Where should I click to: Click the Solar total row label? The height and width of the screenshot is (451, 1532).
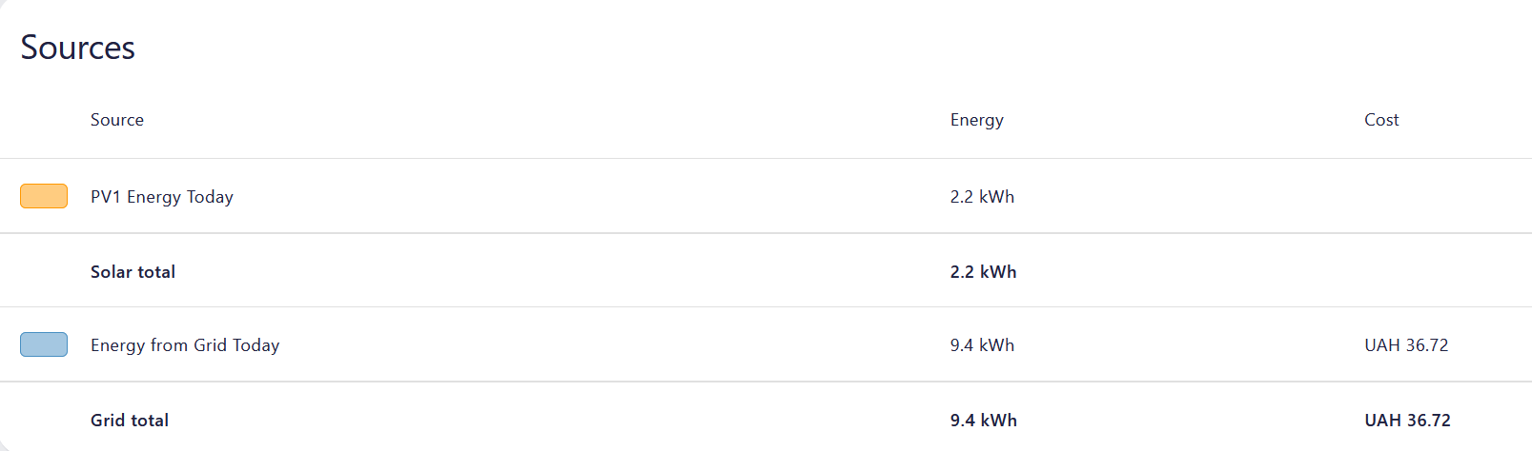point(133,272)
